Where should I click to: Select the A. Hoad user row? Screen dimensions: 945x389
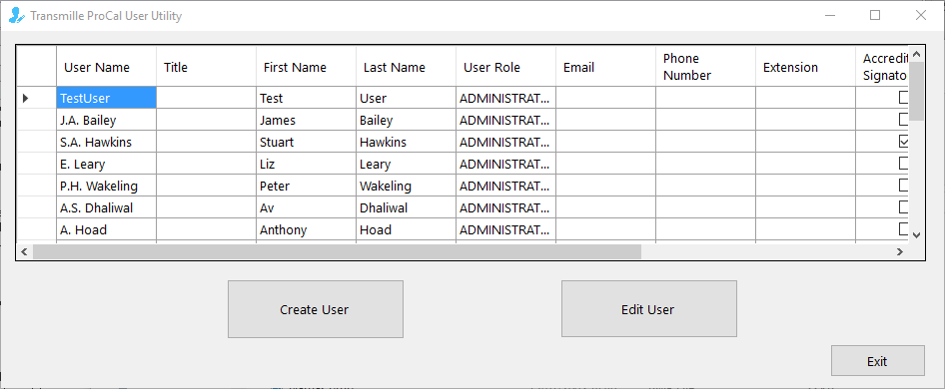click(463, 229)
